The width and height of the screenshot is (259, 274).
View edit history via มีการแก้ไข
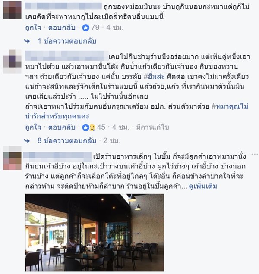[x=152, y=128]
